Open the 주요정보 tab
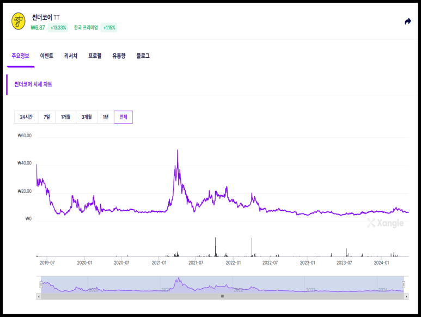The height and width of the screenshot is (317, 421). (x=20, y=56)
